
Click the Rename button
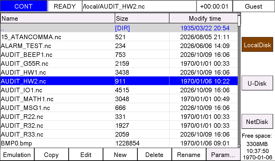click(x=189, y=155)
